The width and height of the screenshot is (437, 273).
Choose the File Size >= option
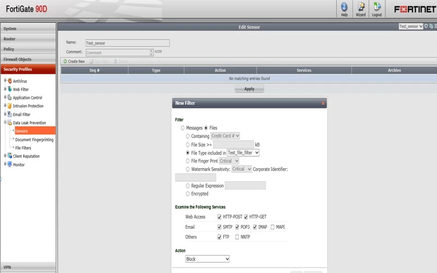(x=187, y=145)
